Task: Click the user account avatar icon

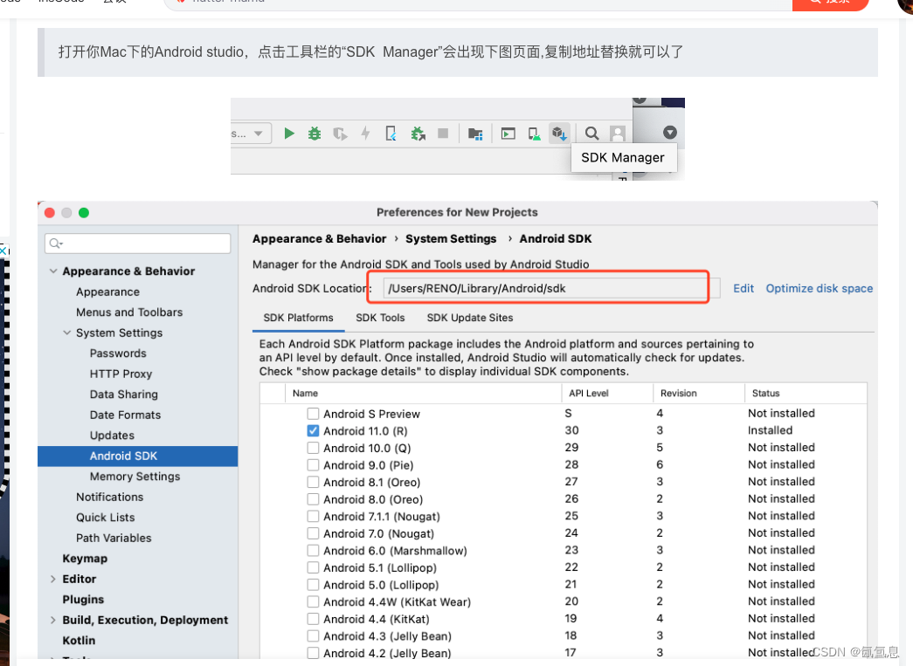Action: coord(617,134)
